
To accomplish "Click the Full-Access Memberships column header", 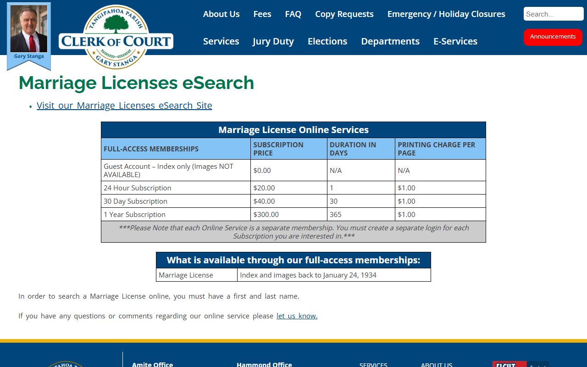I will (176, 149).
